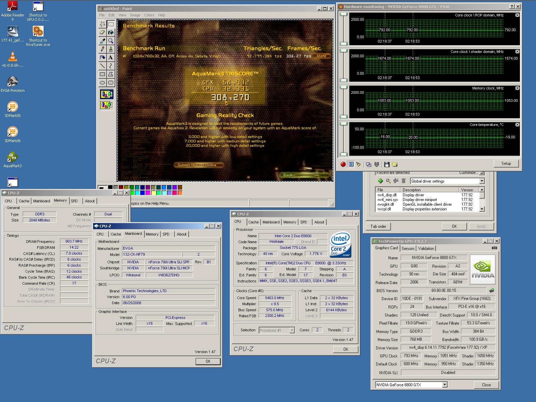The width and height of the screenshot is (536, 402).
Task: Hide the Core clock ROP domain graph
Action: [x=517, y=15]
